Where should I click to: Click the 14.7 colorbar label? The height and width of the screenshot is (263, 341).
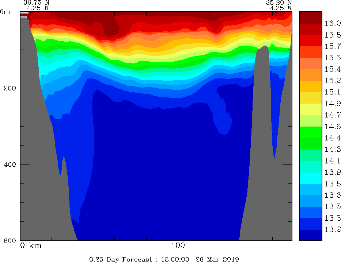333,115
